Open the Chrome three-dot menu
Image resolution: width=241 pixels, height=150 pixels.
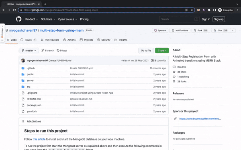[237, 10]
